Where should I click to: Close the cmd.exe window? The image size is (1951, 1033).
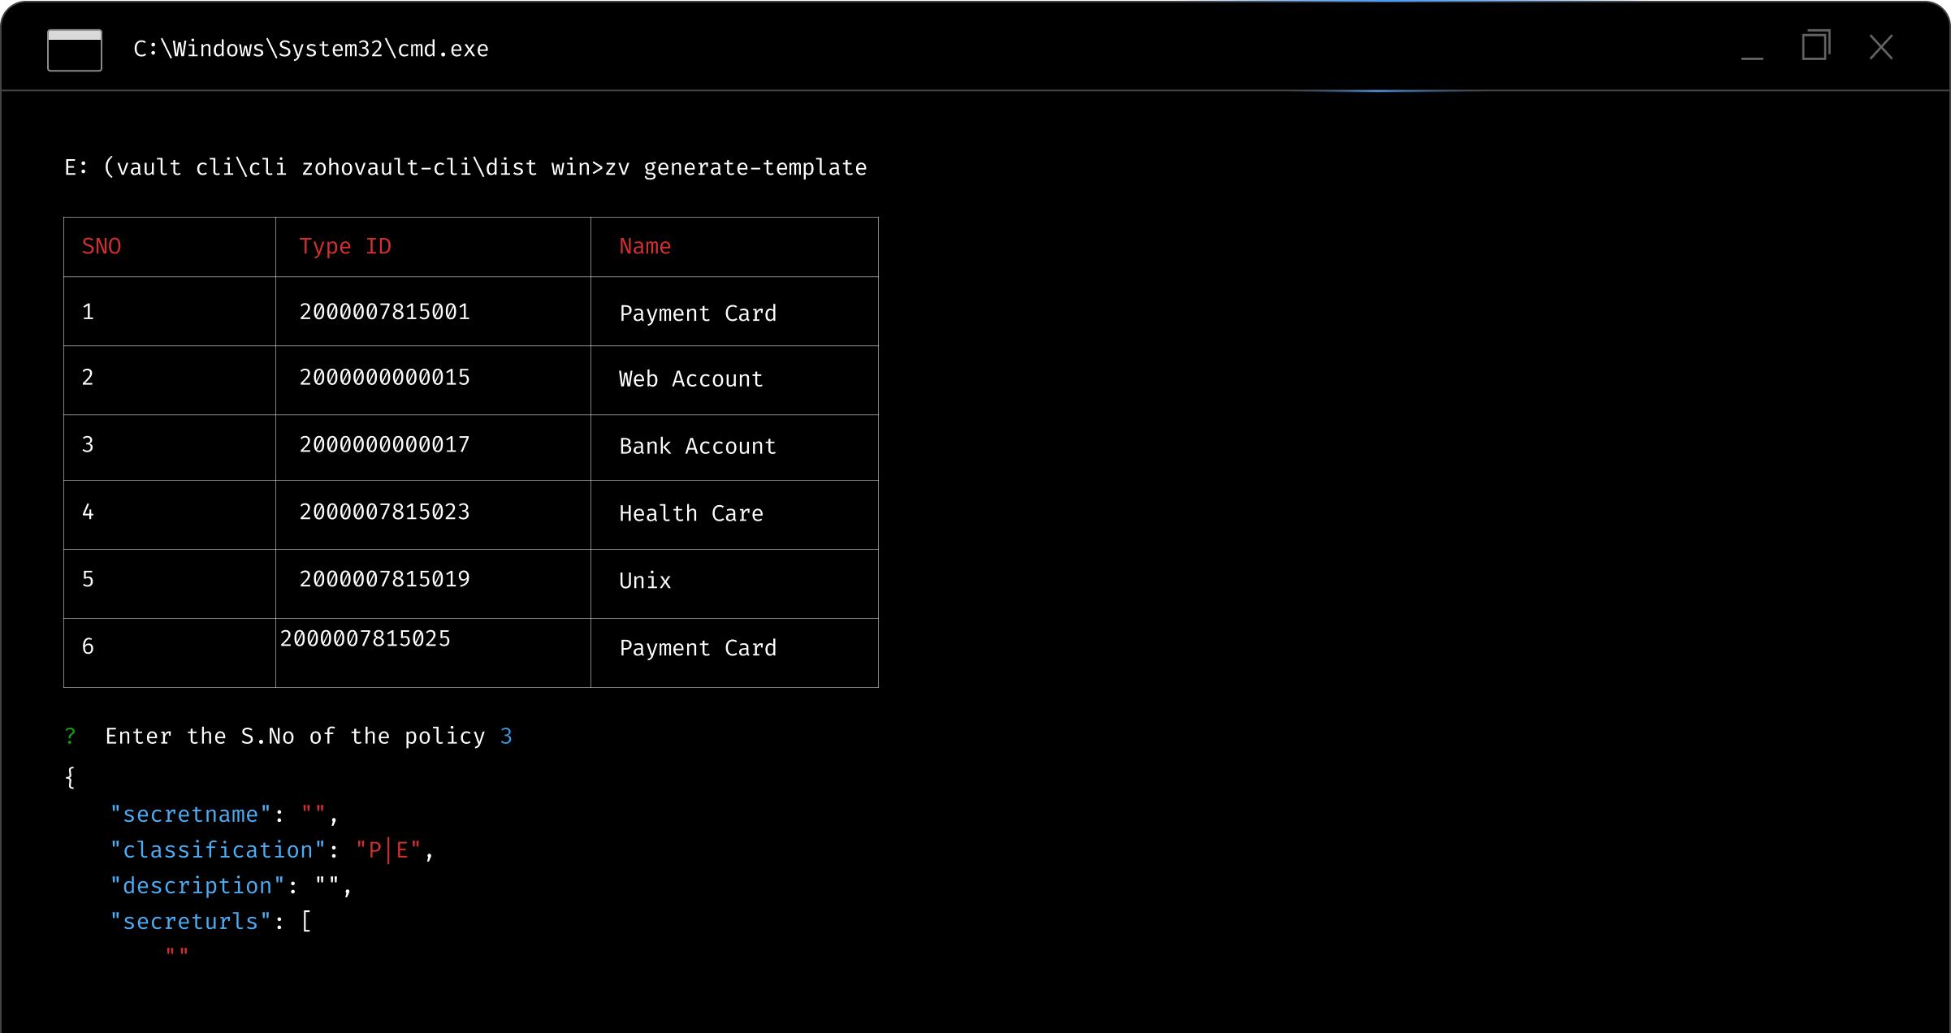point(1880,47)
